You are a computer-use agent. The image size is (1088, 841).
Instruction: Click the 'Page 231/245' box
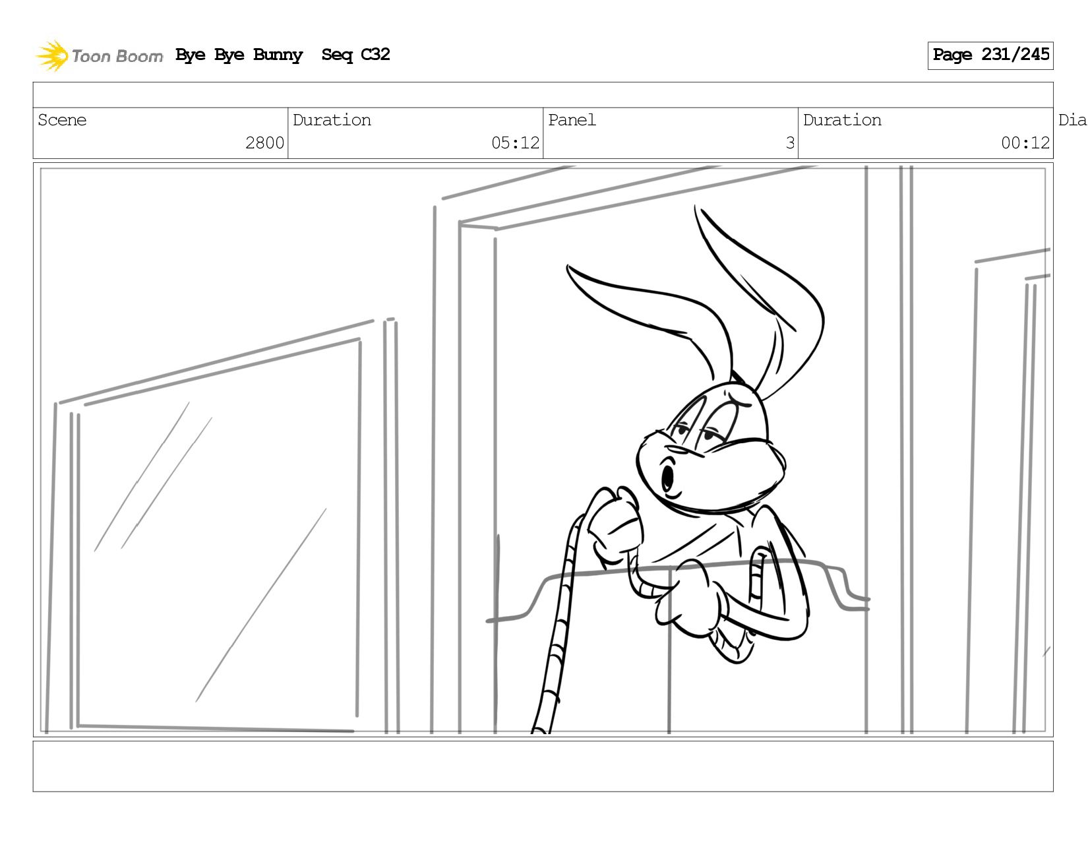tap(990, 55)
